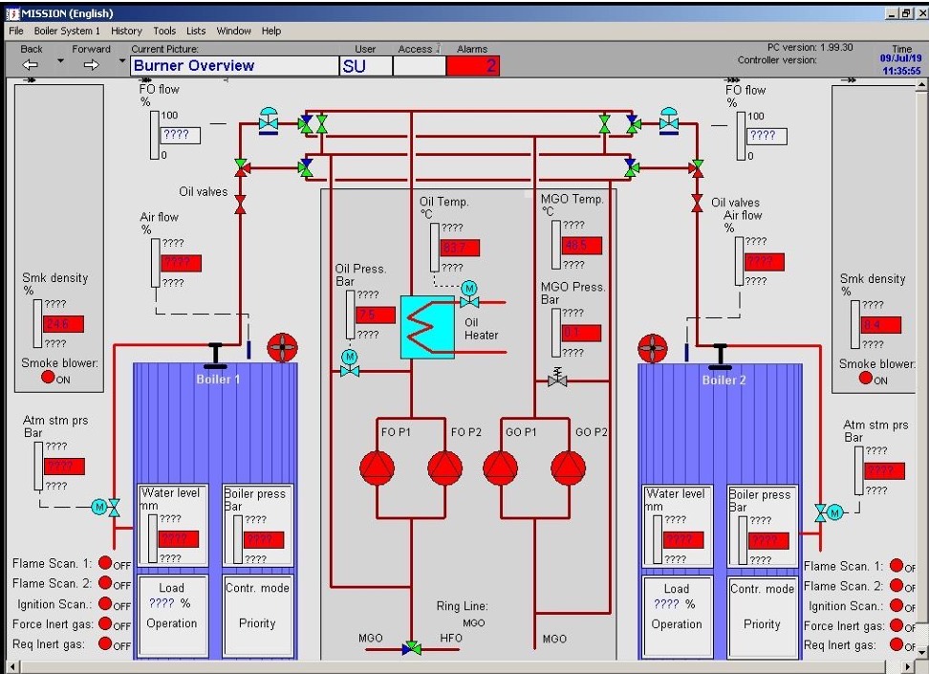Image resolution: width=929 pixels, height=674 pixels.
Task: Click the empty Access field
Action: pyautogui.click(x=420, y=66)
